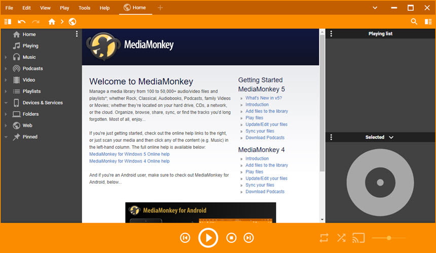The height and width of the screenshot is (253, 436).
Task: Toggle shuffle mode
Action: click(x=341, y=238)
